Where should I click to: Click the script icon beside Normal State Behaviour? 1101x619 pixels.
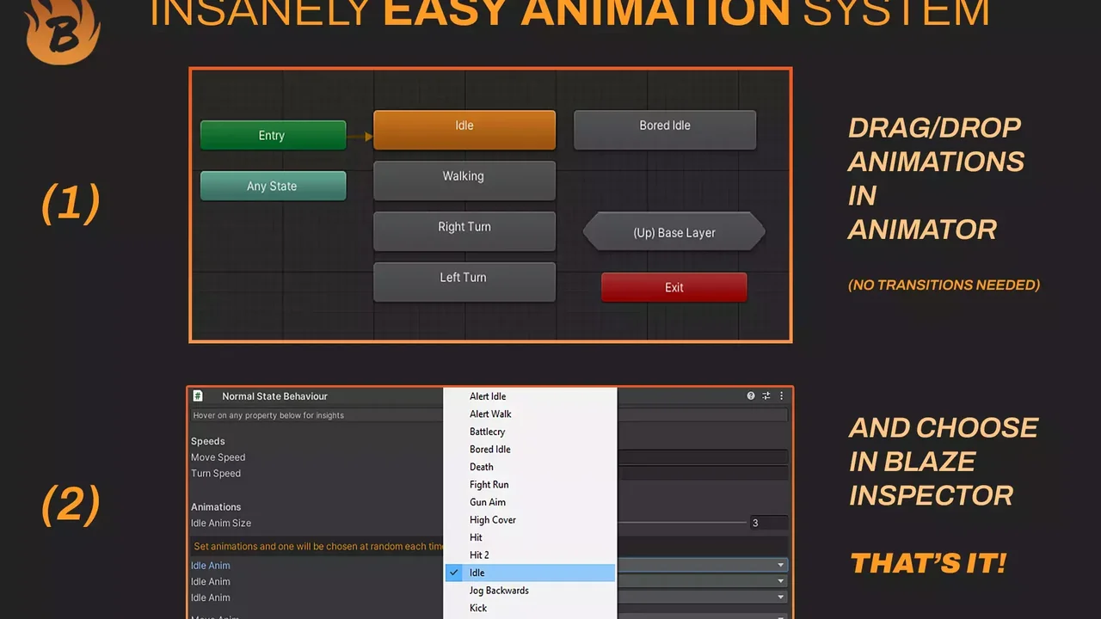pyautogui.click(x=198, y=396)
